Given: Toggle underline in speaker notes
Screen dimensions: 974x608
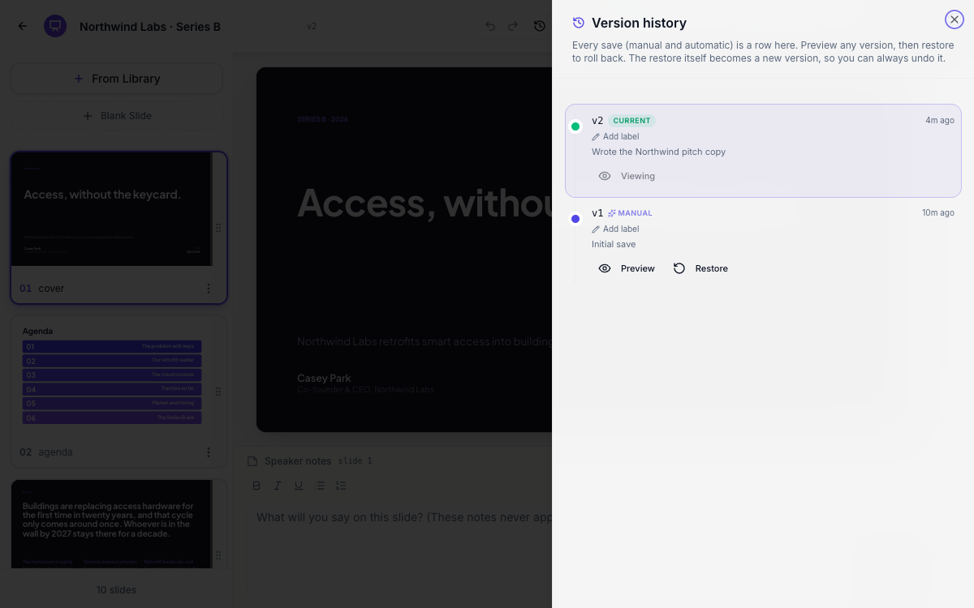Looking at the screenshot, I should coord(299,486).
